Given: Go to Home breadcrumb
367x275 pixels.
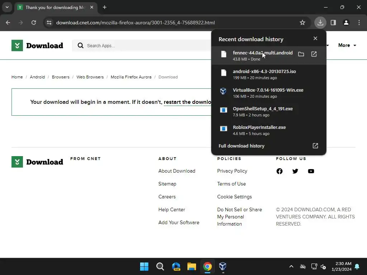Looking at the screenshot, I should pos(17,77).
